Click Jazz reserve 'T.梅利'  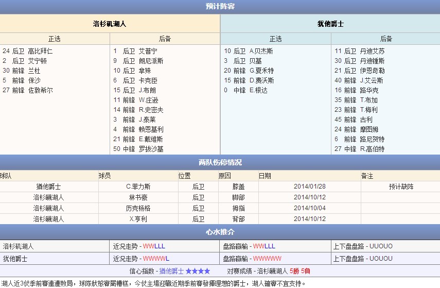coord(368,110)
